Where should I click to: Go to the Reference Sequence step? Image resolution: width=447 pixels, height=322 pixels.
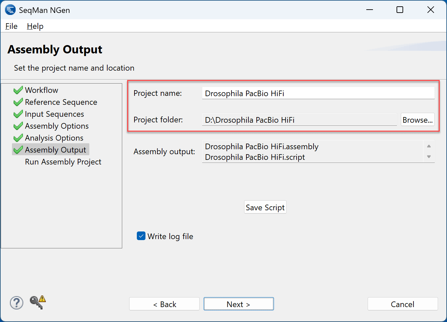[x=61, y=102]
